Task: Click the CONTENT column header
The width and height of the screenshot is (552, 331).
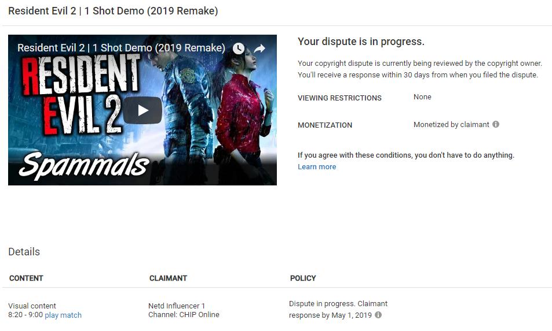Action: pyautogui.click(x=26, y=278)
